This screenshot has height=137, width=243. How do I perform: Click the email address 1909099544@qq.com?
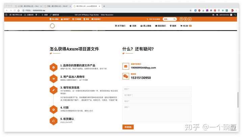[143, 68]
